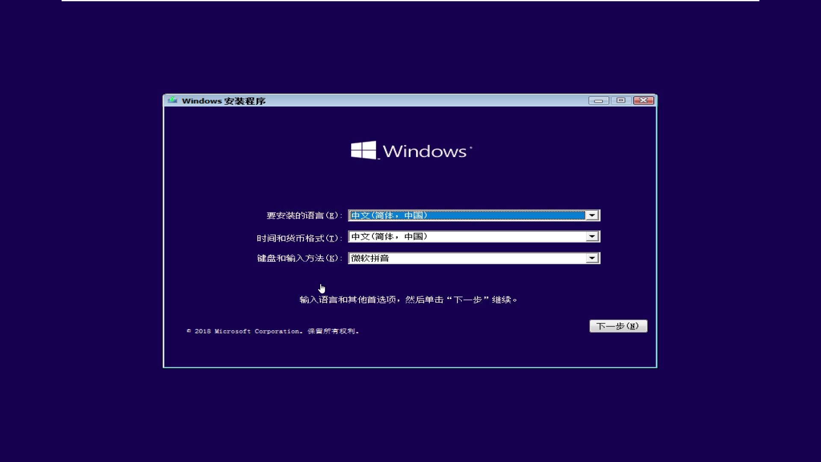Click the Windows logo in the dialog
This screenshot has height=462, width=821.
pos(411,151)
